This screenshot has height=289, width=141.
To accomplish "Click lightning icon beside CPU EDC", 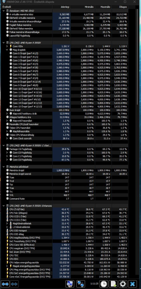I will pos(7,259).
